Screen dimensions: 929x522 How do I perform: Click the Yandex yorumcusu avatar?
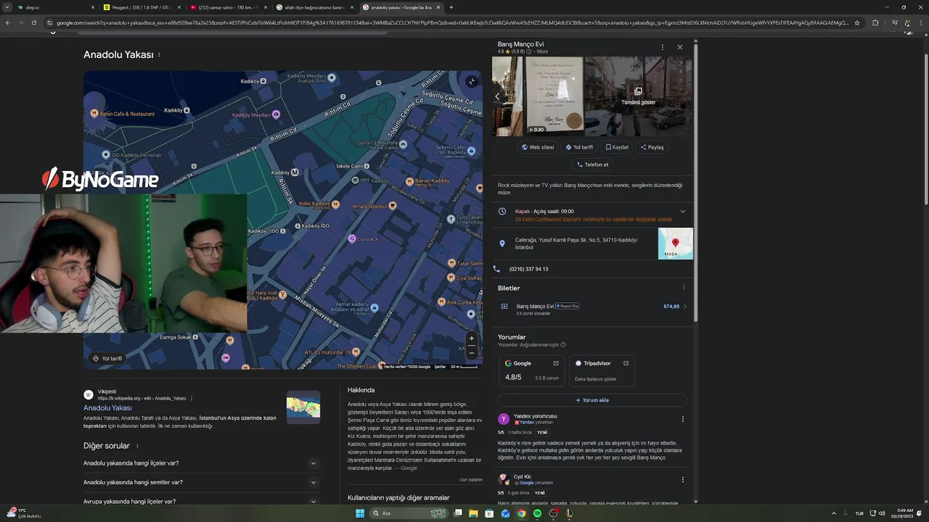pyautogui.click(x=504, y=419)
